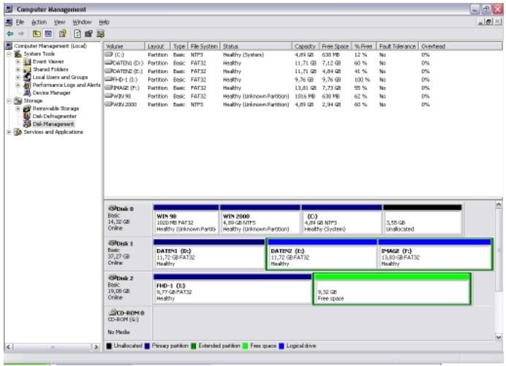Click the tree pane scroll right arrow
This screenshot has height=366, width=506.
click(96, 347)
